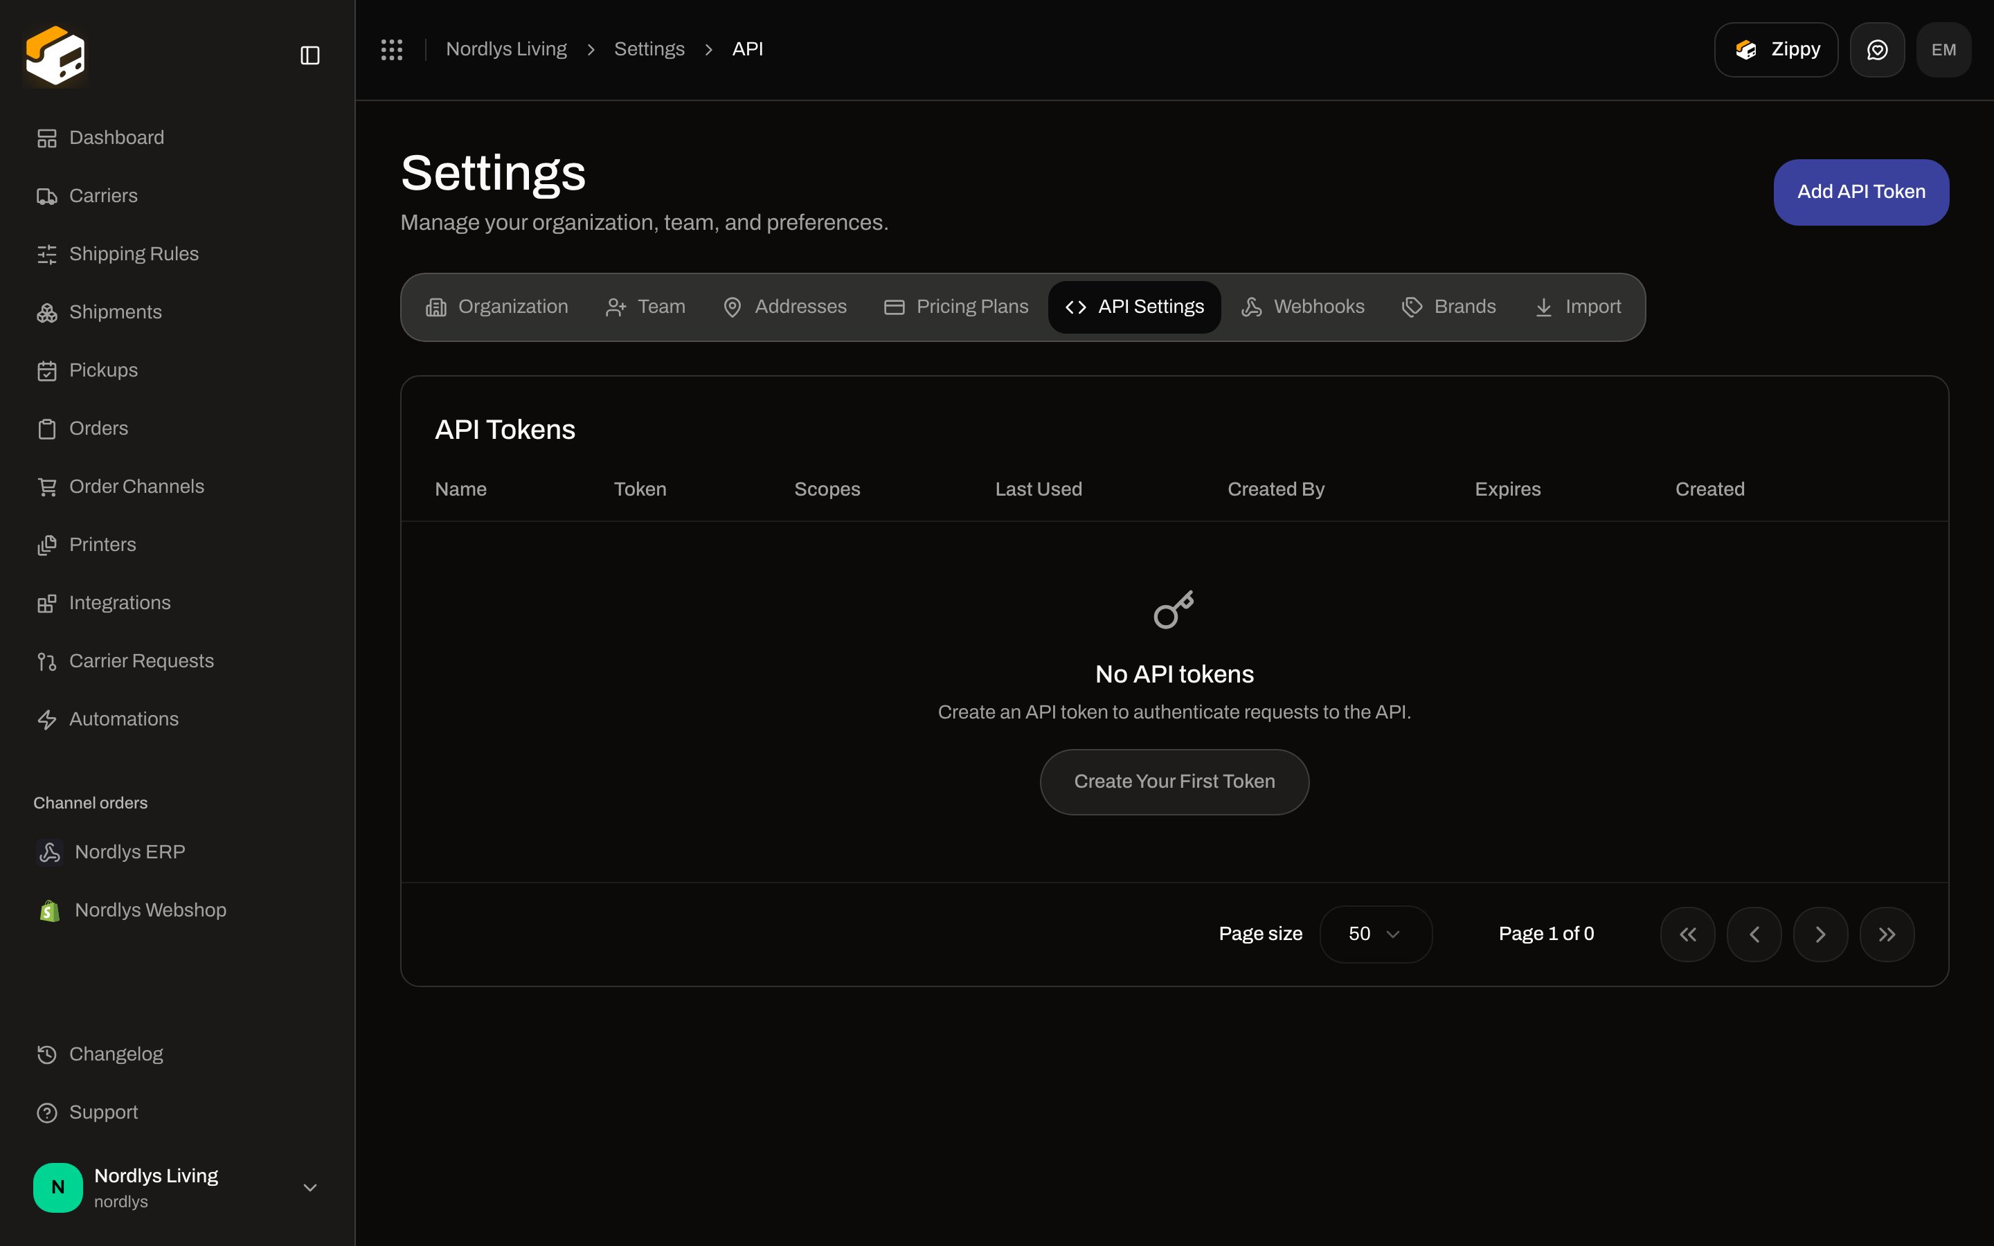
Task: Switch to the Brands tab
Action: point(1448,307)
